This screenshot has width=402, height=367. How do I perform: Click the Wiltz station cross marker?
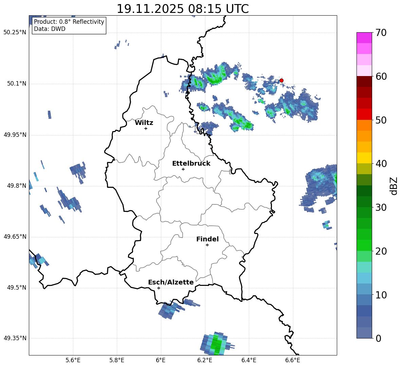[146, 128]
